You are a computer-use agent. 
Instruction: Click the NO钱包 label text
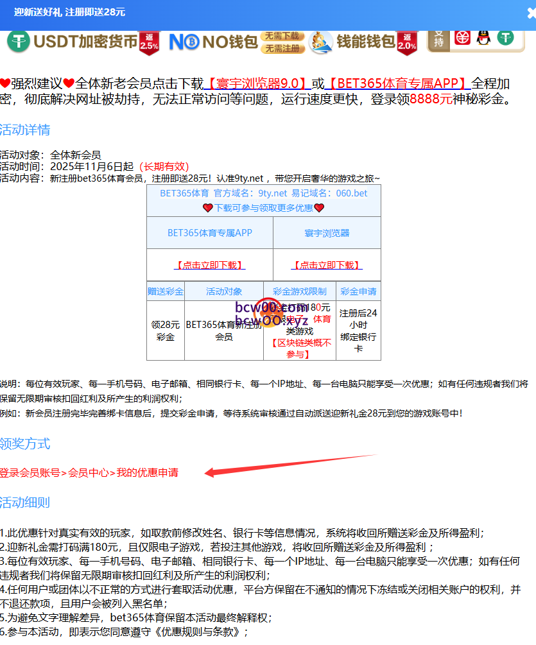(230, 42)
